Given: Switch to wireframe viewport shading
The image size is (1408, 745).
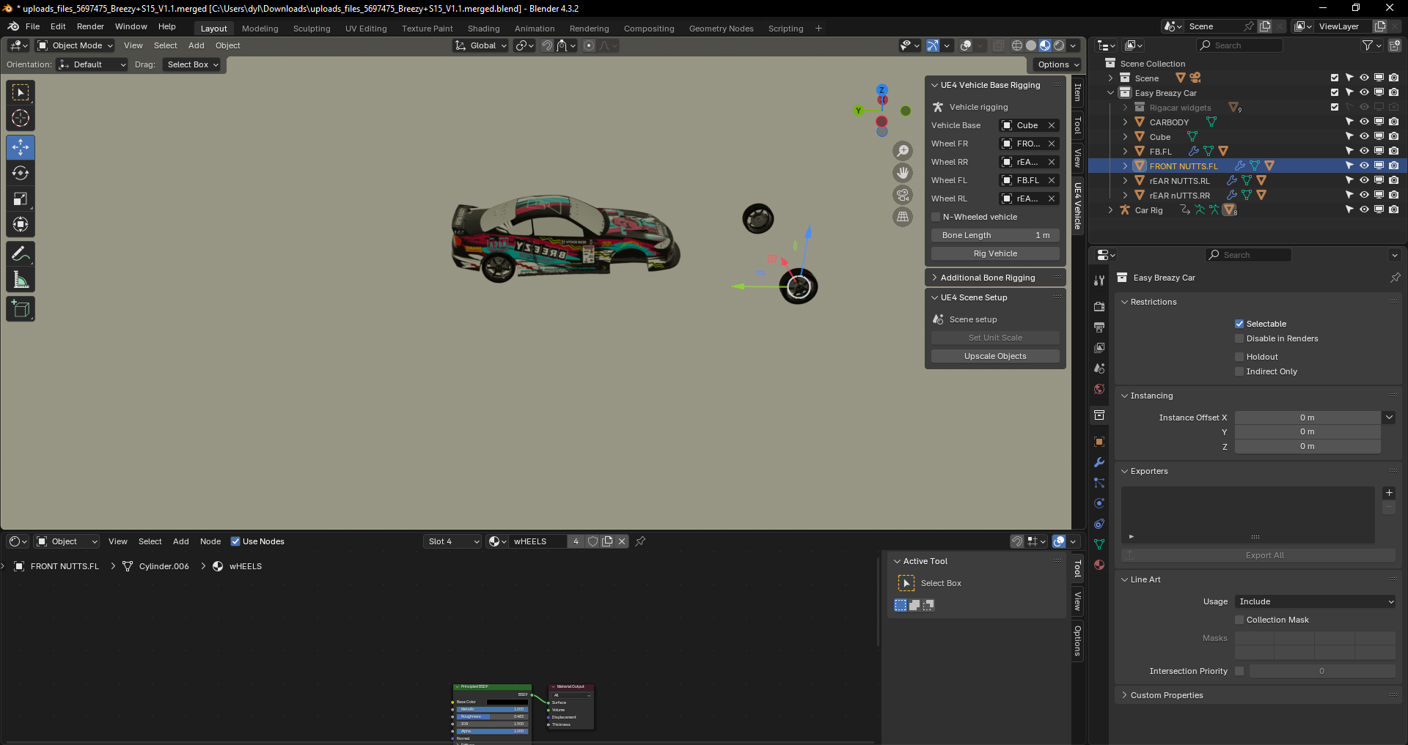Looking at the screenshot, I should (x=1017, y=45).
